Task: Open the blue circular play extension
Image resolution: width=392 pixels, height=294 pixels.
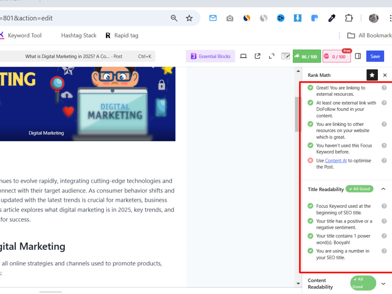Action: coord(281,18)
